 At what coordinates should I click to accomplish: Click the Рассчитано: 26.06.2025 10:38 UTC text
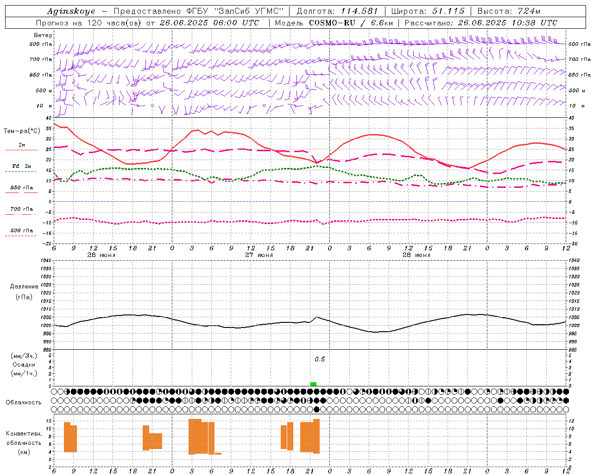481,23
